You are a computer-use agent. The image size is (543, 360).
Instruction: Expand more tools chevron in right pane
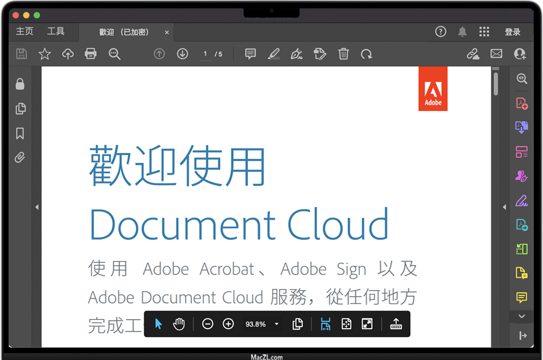point(522,316)
